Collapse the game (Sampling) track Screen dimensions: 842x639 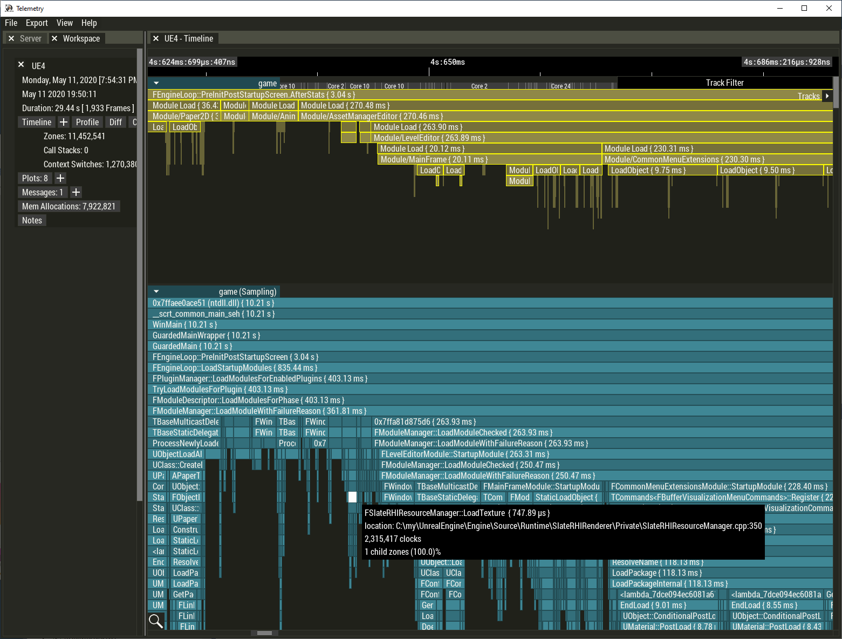[156, 291]
